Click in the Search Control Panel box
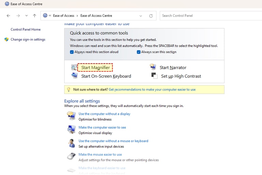This screenshot has height=175, width=262. coord(208,16)
